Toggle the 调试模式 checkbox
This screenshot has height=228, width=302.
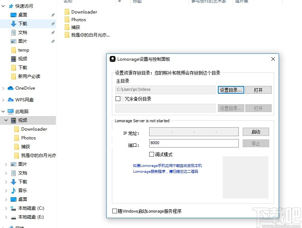pos(152,154)
